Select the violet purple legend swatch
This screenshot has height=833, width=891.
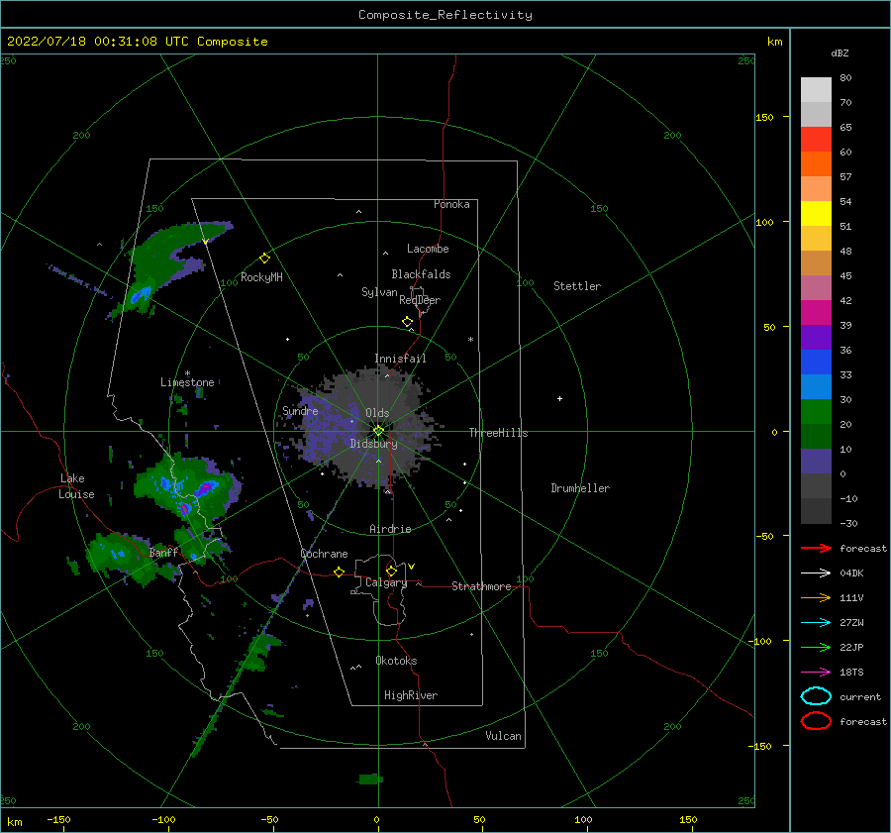click(x=816, y=337)
